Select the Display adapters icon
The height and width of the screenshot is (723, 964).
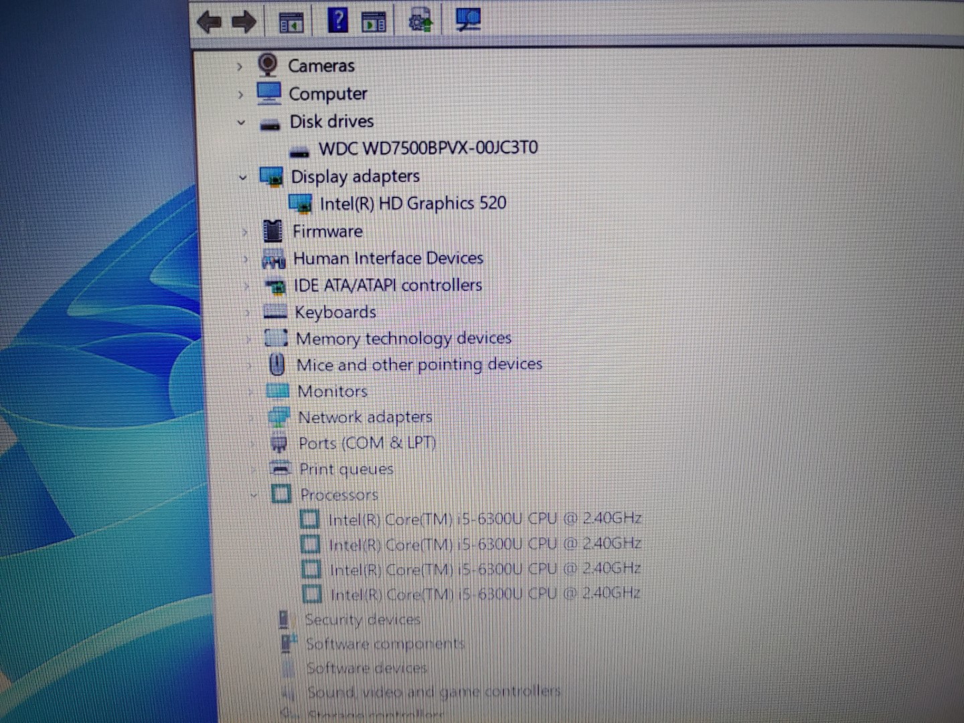point(272,177)
